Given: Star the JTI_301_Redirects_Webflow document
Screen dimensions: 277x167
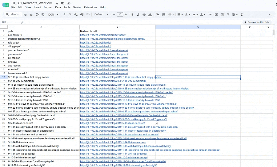Looking at the screenshot, I should pyautogui.click(x=57, y=3).
